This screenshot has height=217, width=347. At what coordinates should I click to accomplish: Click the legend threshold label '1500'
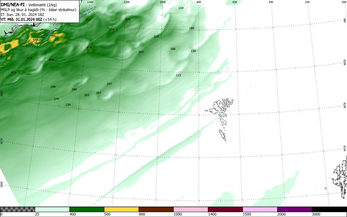[x=247, y=214]
